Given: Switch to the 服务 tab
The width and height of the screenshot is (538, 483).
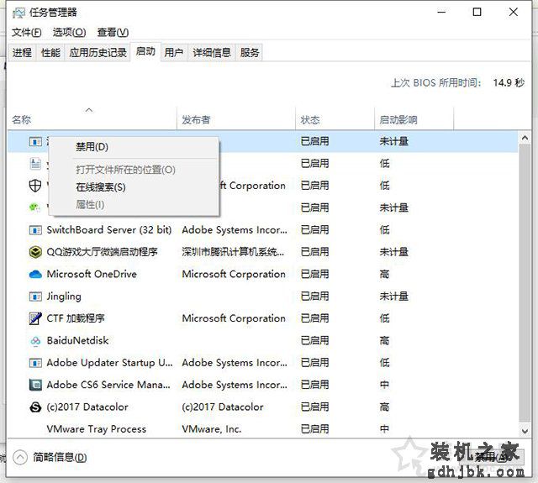Looking at the screenshot, I should (x=250, y=52).
